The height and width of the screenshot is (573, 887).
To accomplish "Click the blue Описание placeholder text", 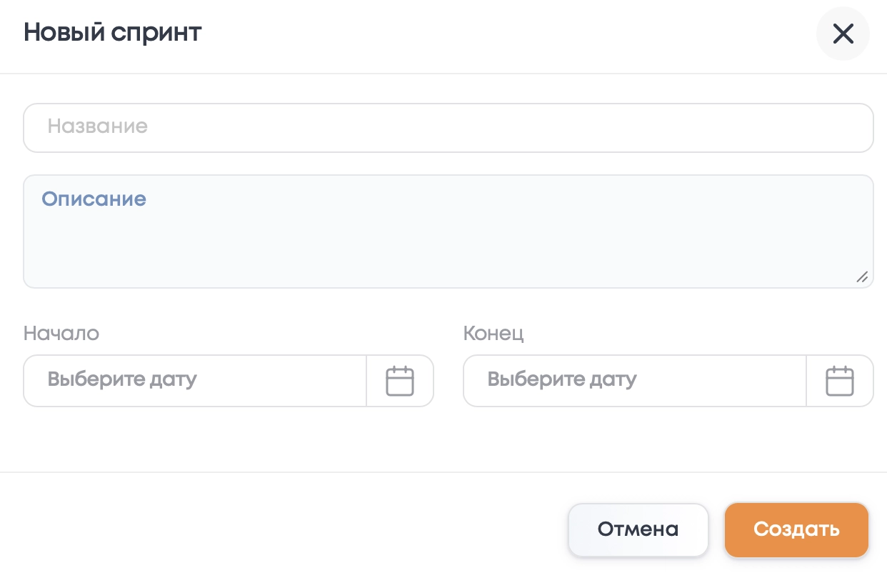I will [x=94, y=199].
